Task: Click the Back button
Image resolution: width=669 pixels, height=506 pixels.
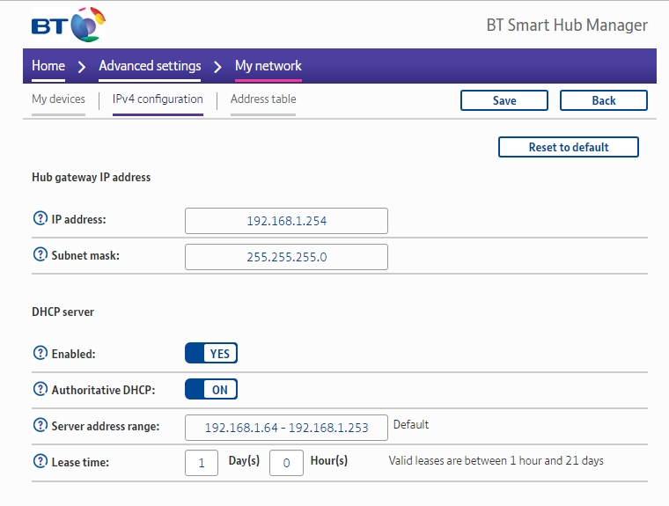Action: pyautogui.click(x=603, y=100)
